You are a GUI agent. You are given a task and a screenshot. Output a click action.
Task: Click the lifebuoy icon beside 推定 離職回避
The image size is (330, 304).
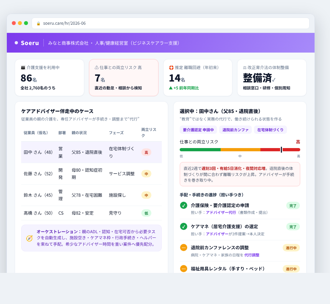(x=171, y=68)
